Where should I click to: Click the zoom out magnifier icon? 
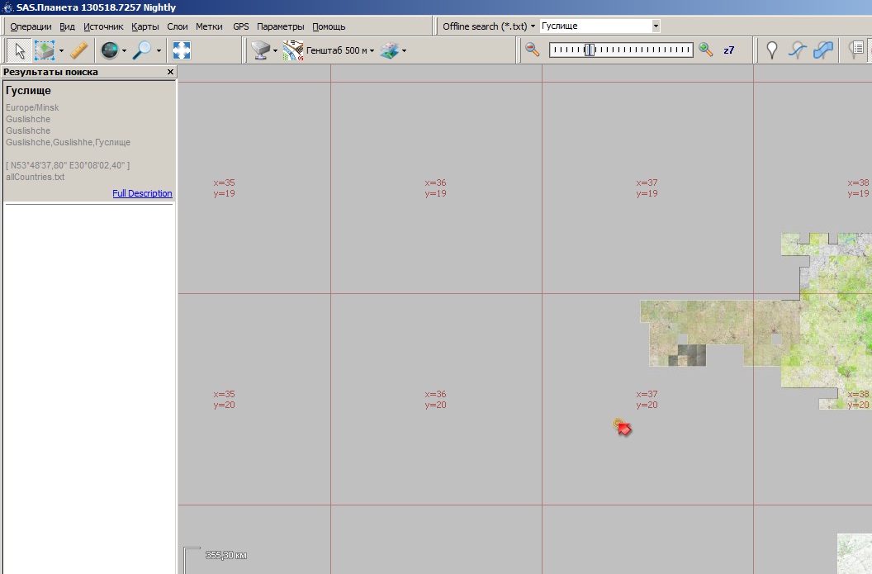click(533, 50)
